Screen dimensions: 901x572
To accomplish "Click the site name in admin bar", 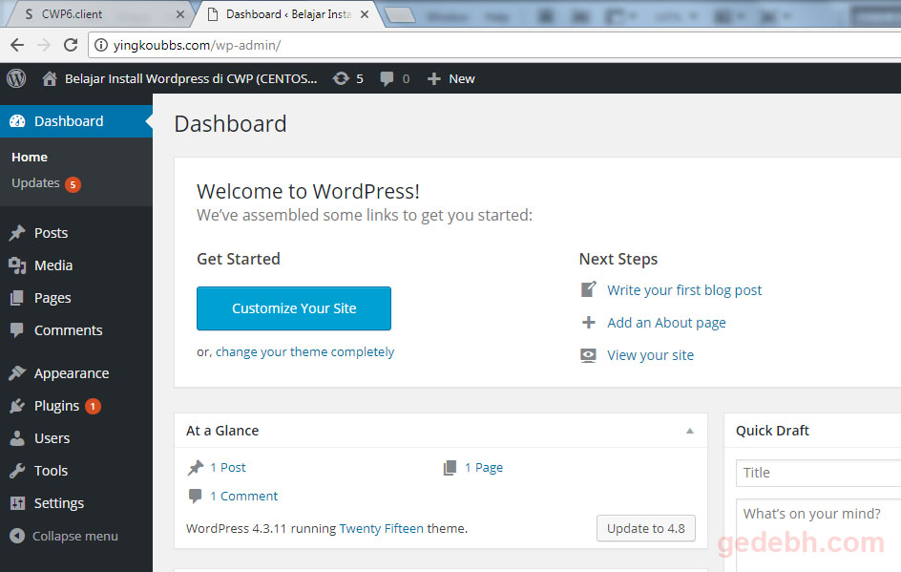I will tap(191, 78).
